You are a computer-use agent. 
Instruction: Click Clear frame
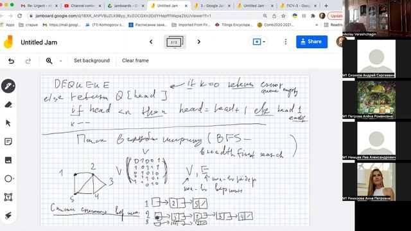[x=136, y=60]
